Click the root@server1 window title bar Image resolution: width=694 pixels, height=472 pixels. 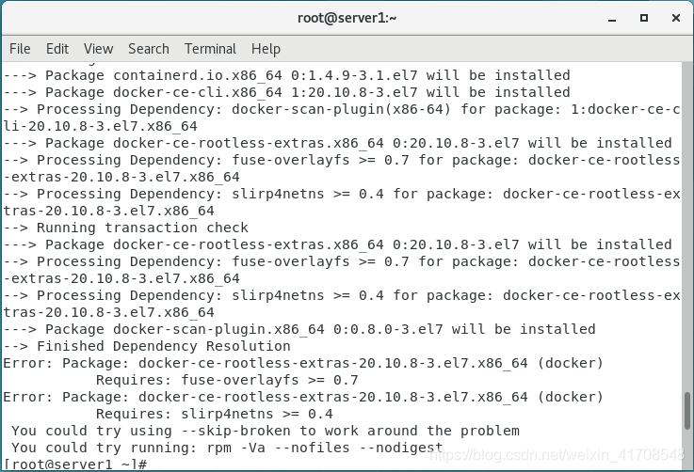pyautogui.click(x=347, y=18)
